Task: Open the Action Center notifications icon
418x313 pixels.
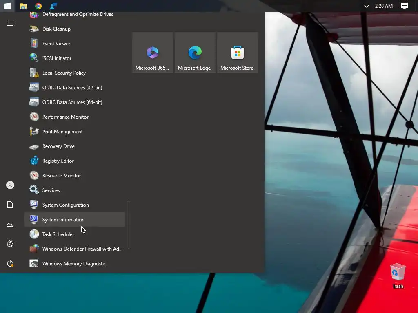Action: click(x=405, y=6)
